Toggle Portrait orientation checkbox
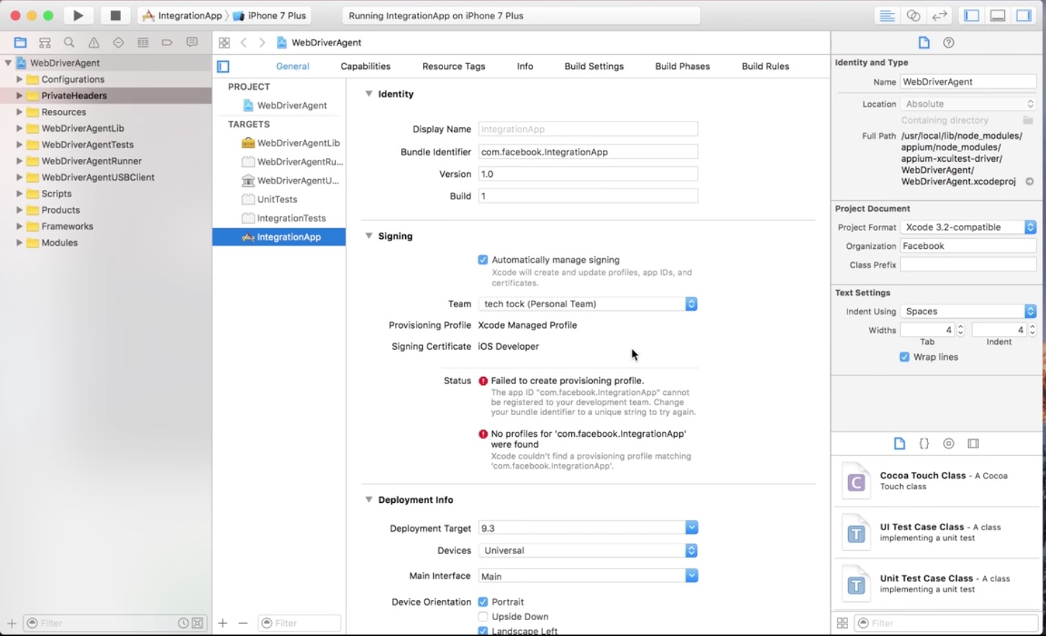 click(x=483, y=601)
